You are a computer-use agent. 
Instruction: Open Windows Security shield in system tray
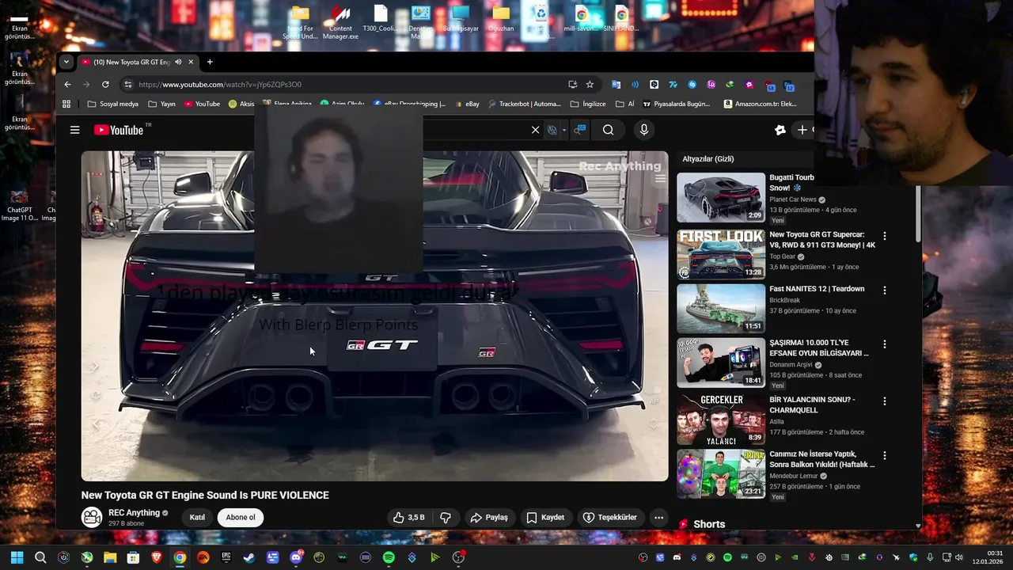(x=914, y=557)
